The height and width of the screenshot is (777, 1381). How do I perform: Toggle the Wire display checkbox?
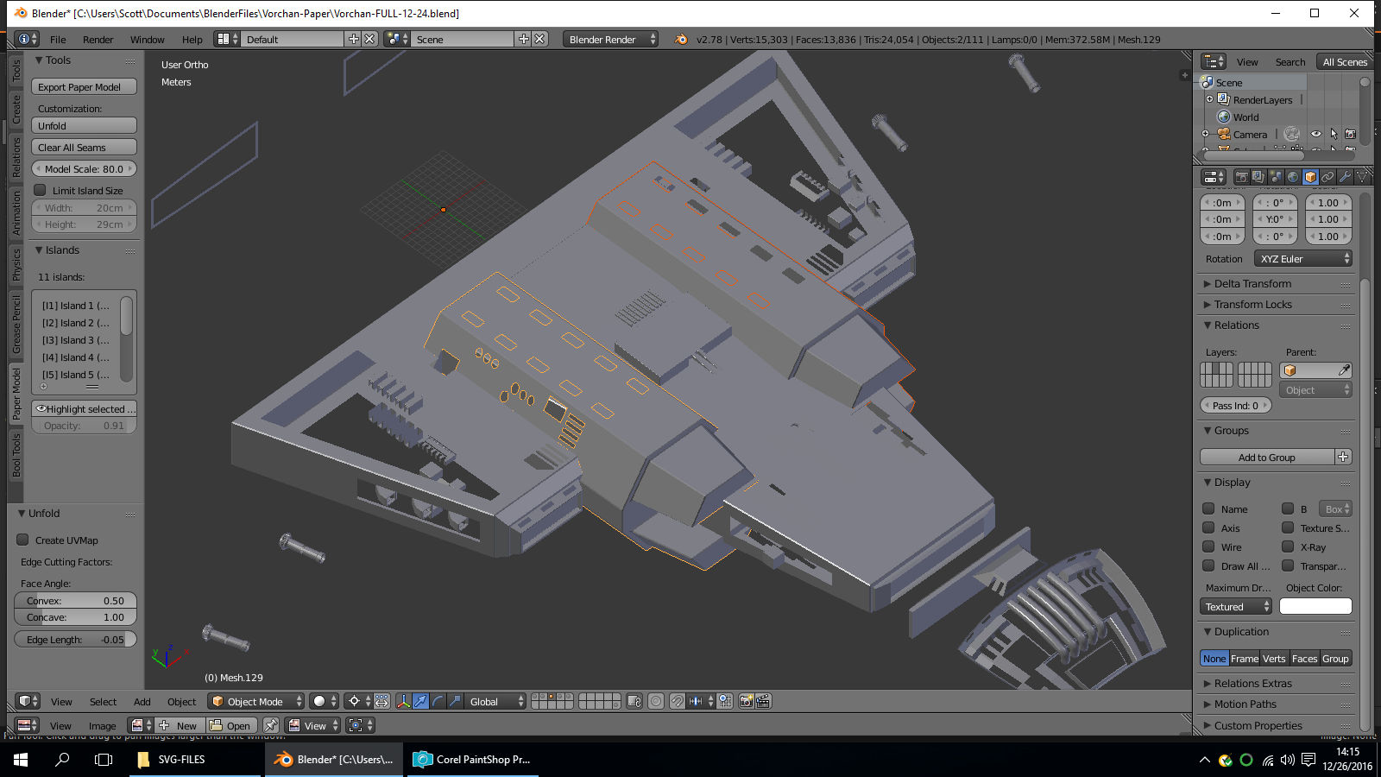point(1208,546)
